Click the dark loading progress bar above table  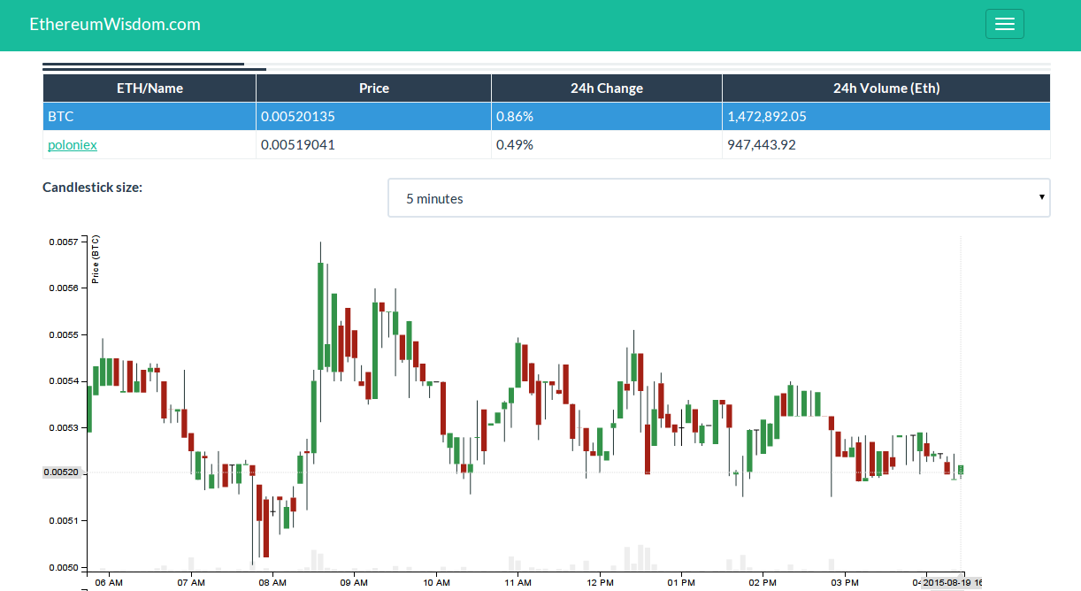154,67
